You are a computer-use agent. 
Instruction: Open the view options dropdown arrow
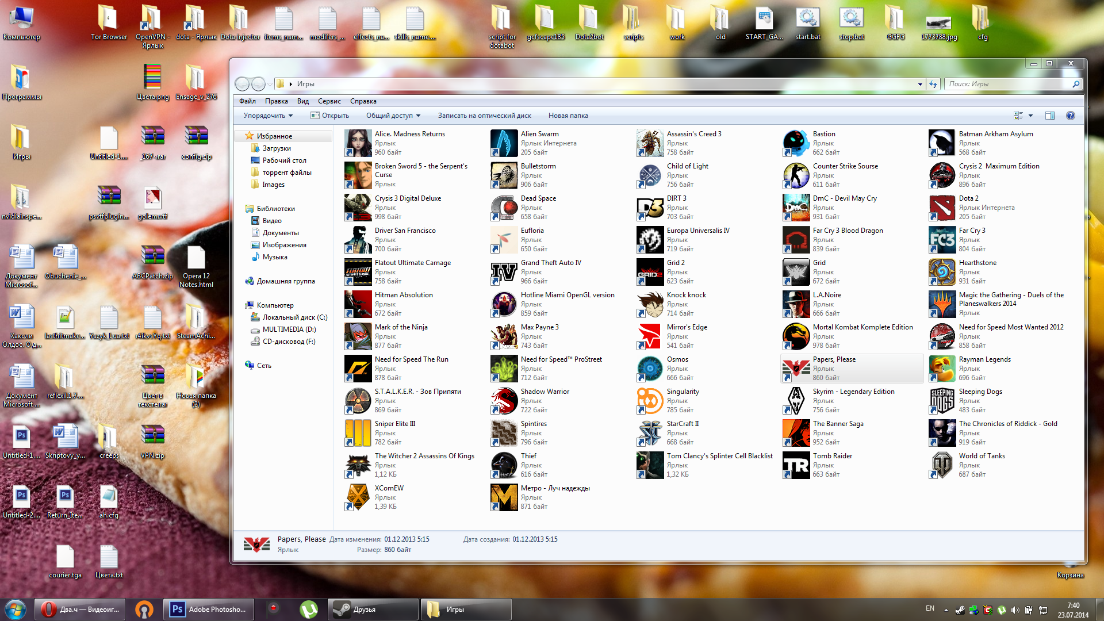click(1030, 116)
